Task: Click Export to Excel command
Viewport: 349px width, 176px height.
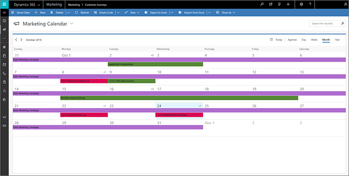Action: click(x=156, y=13)
